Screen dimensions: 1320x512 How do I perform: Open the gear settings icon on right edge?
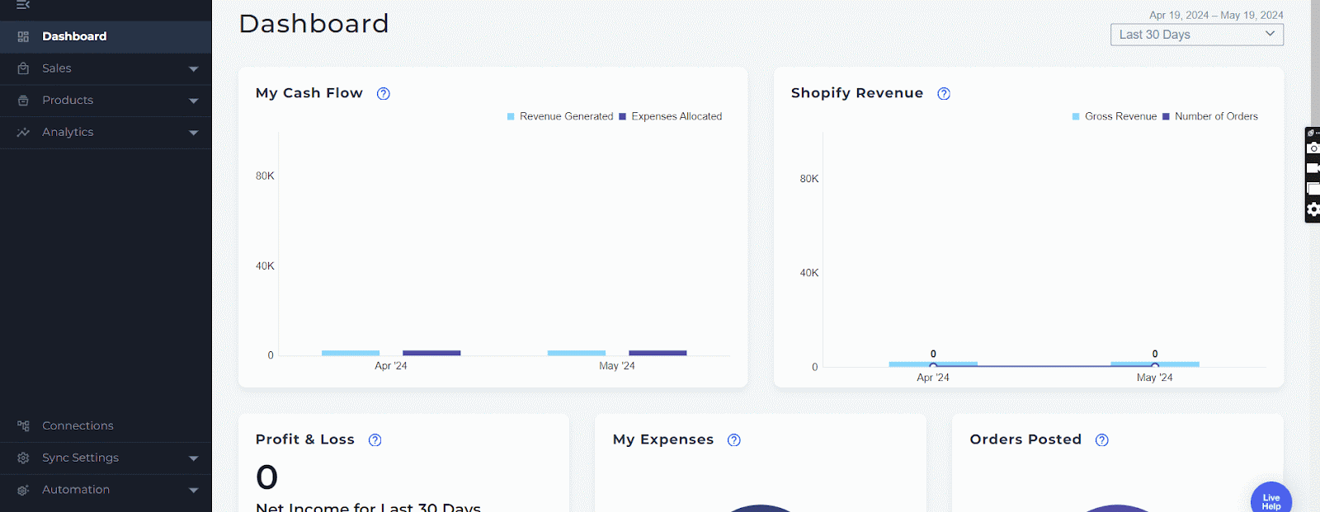(1313, 209)
